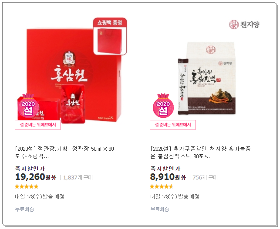
Task: Click the 1,837개 구매 purchase count
Action: (78, 177)
